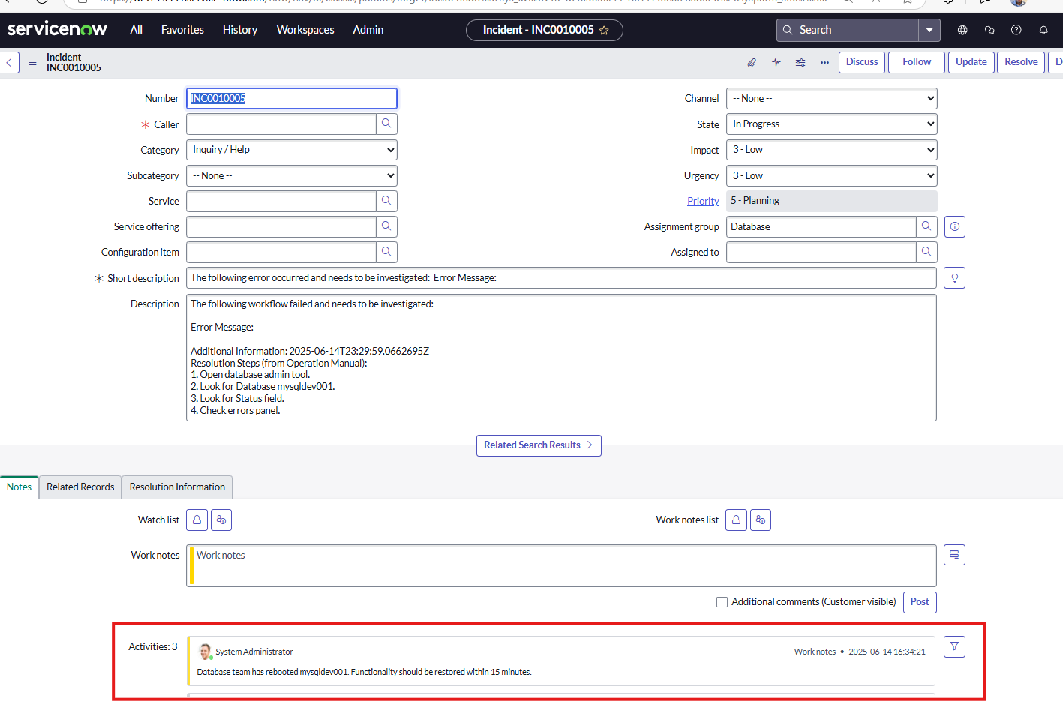Open the Workspaces menu
Viewport: 1063px width, 701px height.
pos(305,30)
